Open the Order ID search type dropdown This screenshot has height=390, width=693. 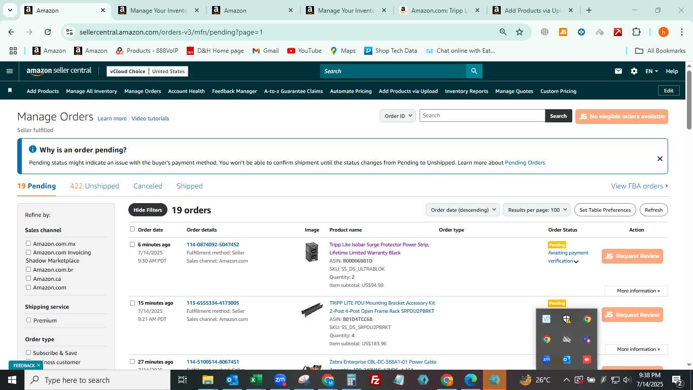(398, 116)
